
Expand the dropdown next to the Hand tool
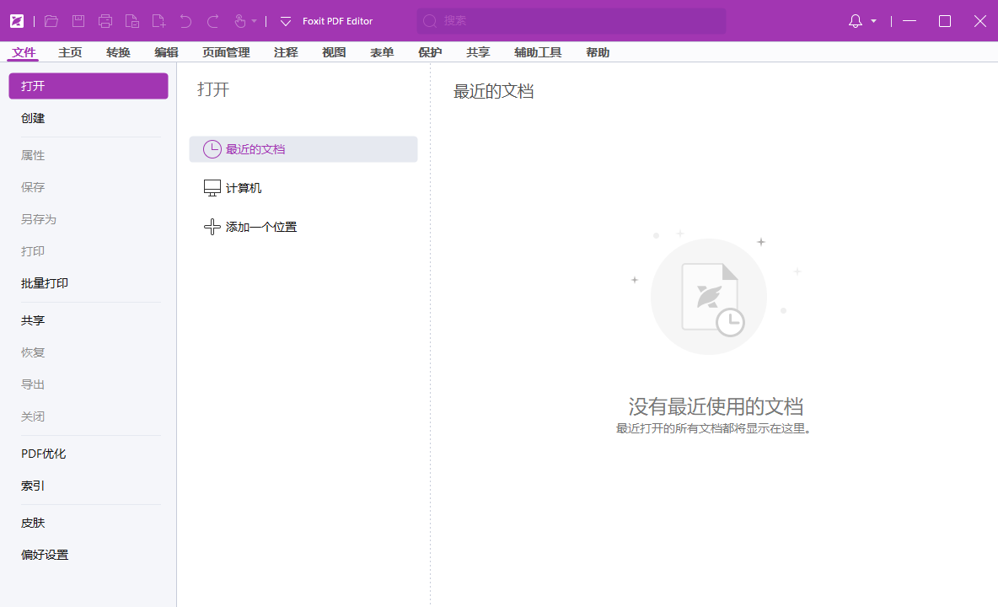point(253,21)
